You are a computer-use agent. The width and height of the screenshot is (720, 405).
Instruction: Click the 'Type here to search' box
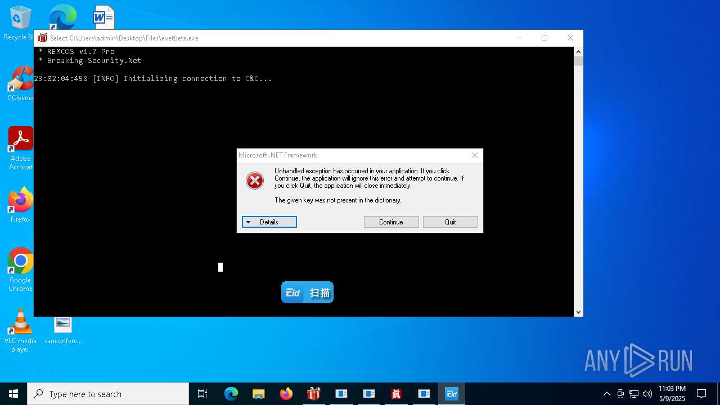pos(108,394)
